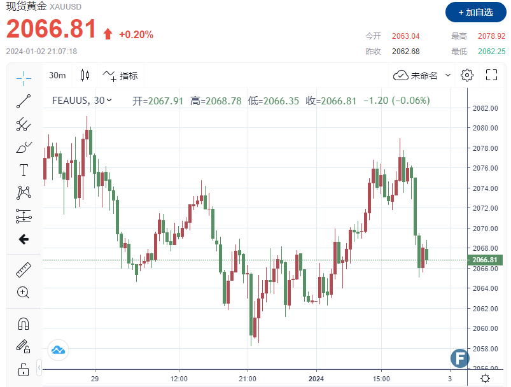This screenshot has height=387, width=511.
Task: Select the text annotation tool
Action: pos(23,170)
